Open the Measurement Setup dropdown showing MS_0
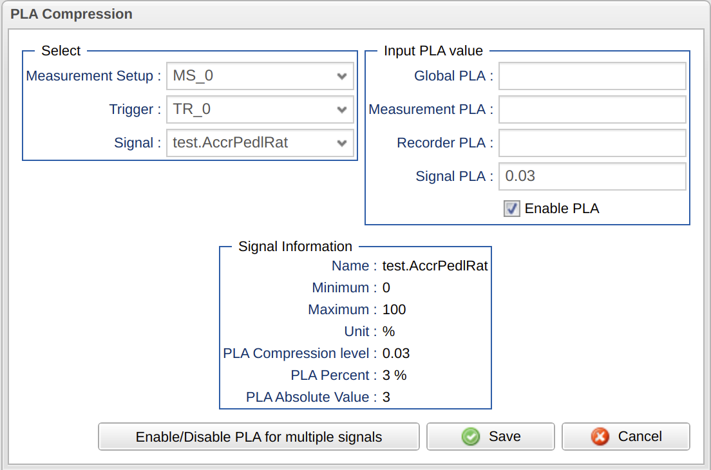The image size is (711, 470). click(260, 76)
